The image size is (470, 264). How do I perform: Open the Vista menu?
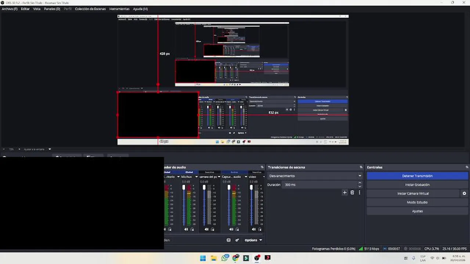pyautogui.click(x=37, y=9)
